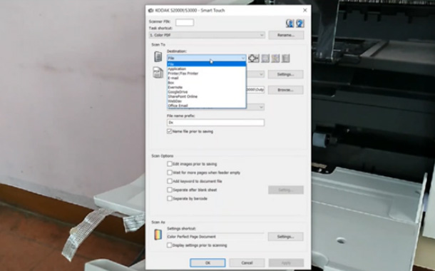Viewport: 435px width, 271px height.
Task: Check Separate by barcode option
Action: [170, 198]
